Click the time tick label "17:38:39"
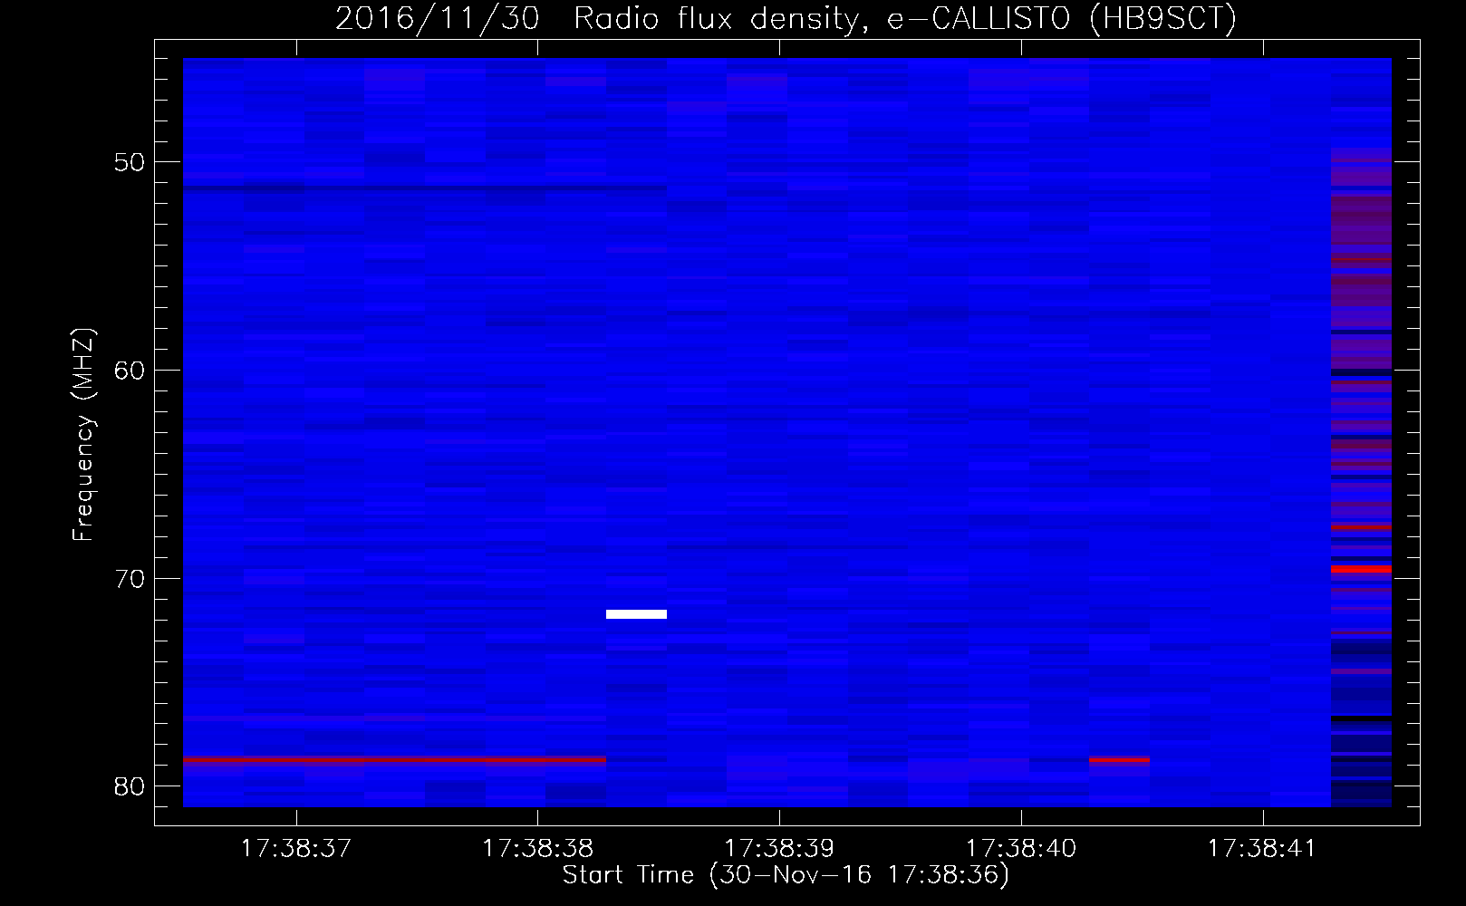Image resolution: width=1466 pixels, height=906 pixels. [779, 848]
